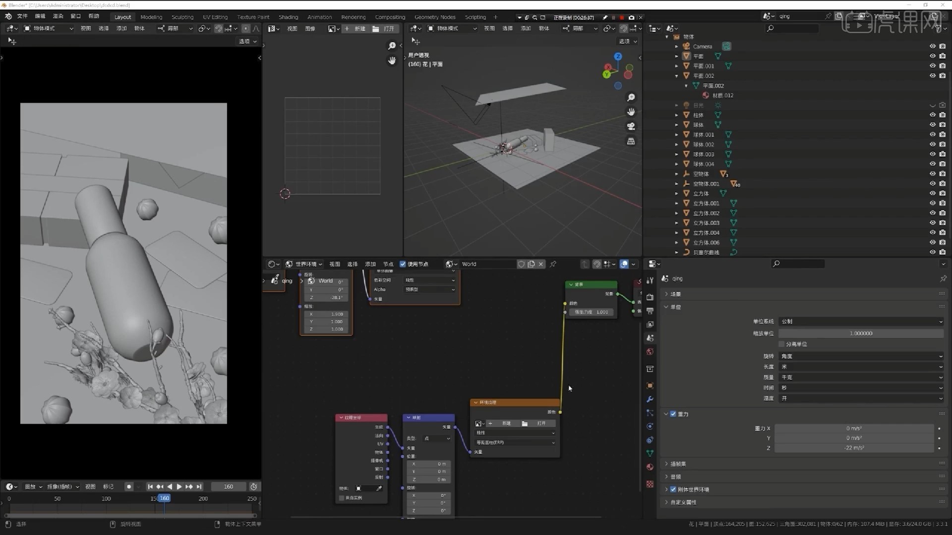This screenshot has width=952, height=535.
Task: Switch to the Geometry Nodes workspace tab
Action: coord(435,17)
